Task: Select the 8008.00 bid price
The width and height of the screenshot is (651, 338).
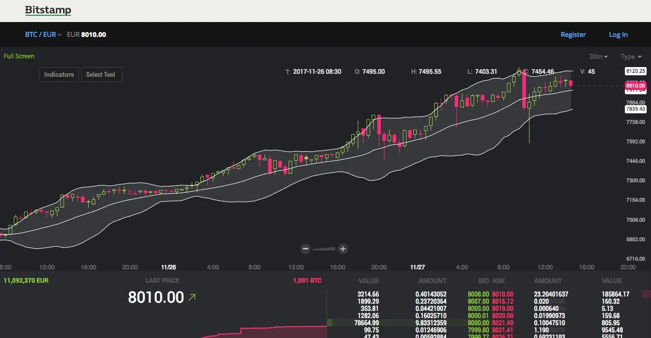Action: coord(478,294)
